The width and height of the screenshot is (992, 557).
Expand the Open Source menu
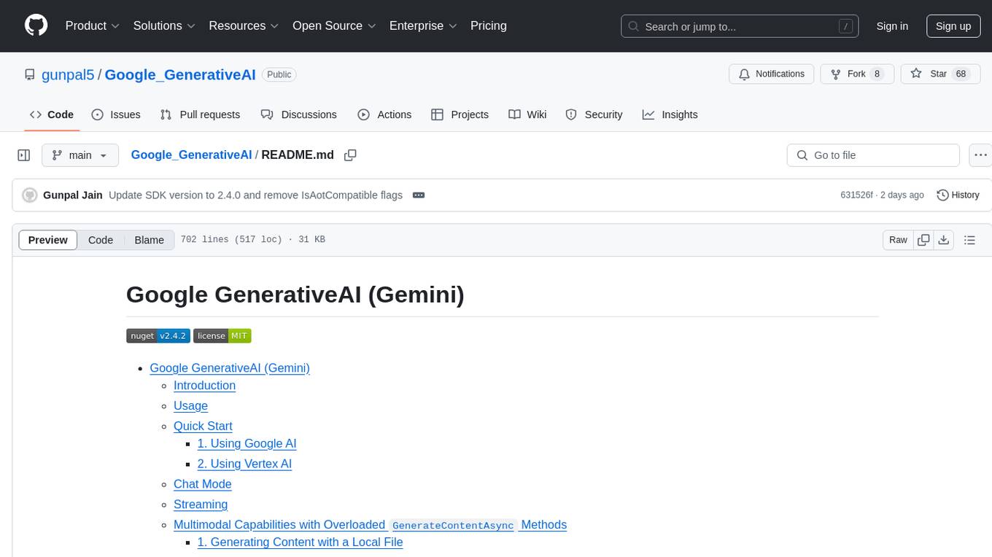coord(333,26)
